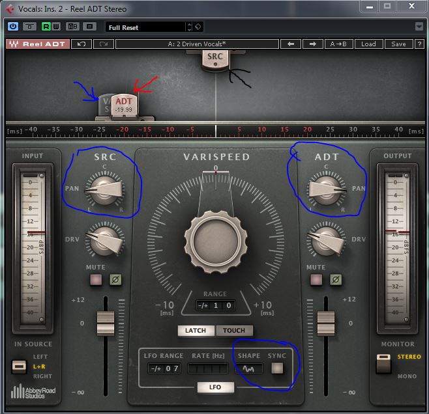Click the SRC level fader handle
The image size is (429, 414).
[x=106, y=324]
